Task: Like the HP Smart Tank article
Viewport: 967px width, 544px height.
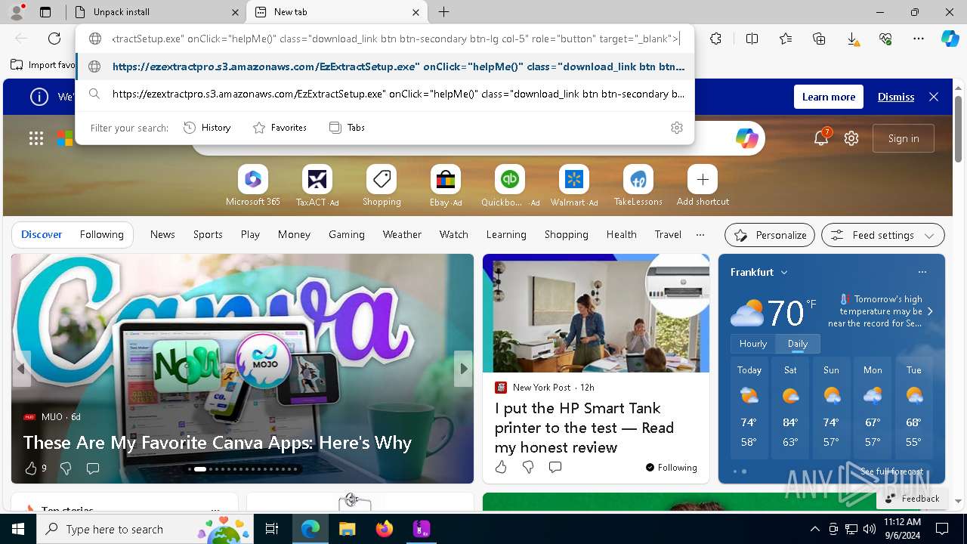Action: point(501,468)
